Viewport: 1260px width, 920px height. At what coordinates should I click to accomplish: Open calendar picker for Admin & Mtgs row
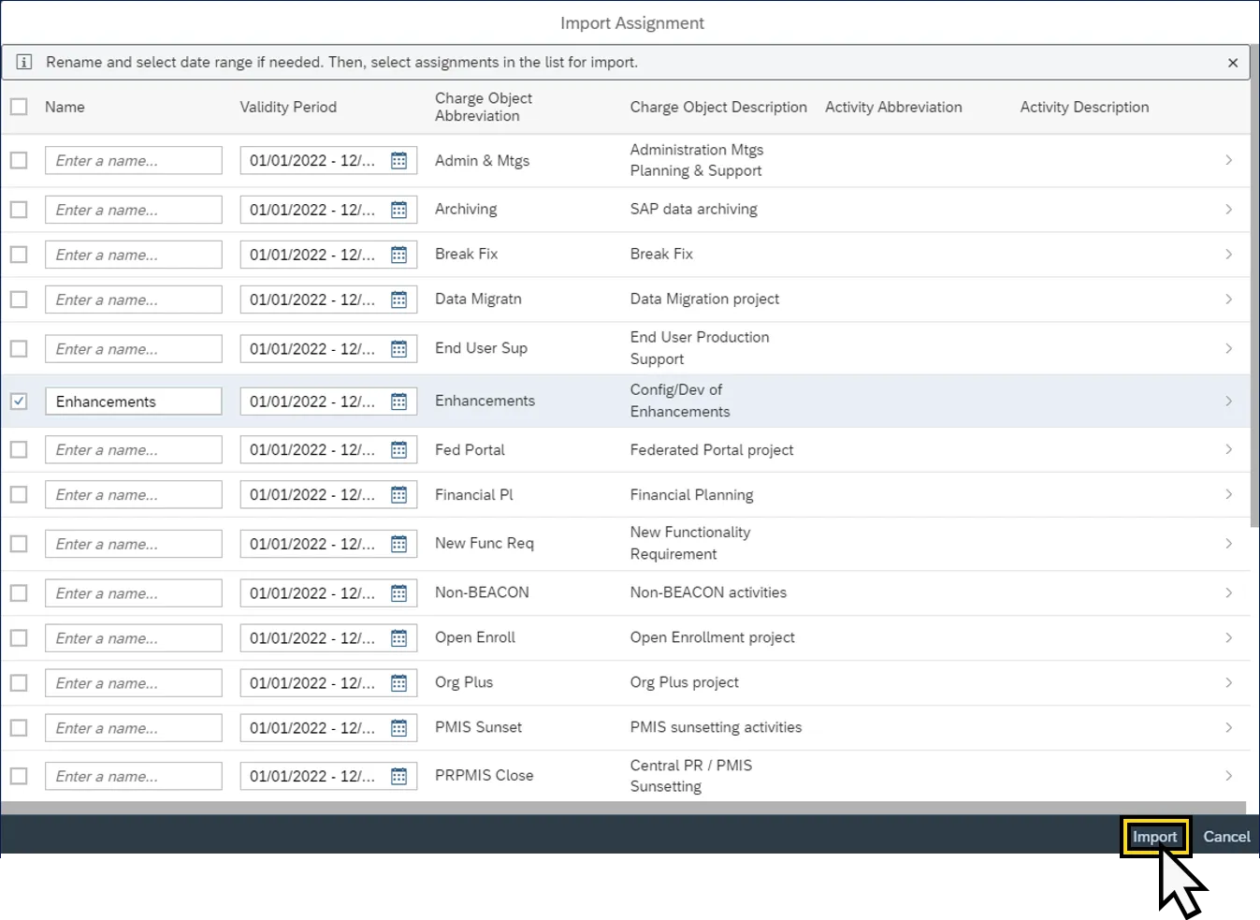398,161
